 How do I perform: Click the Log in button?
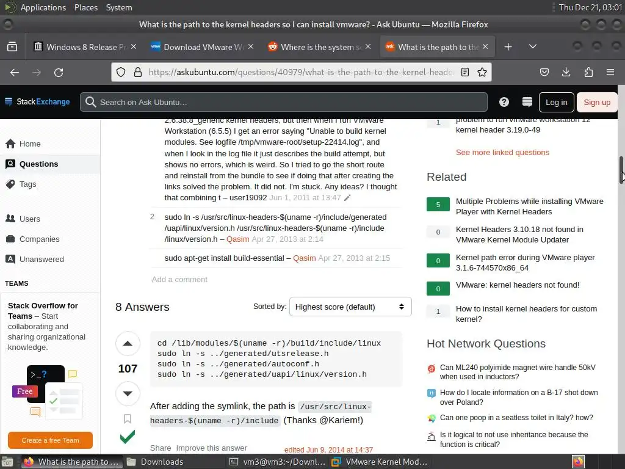557,102
